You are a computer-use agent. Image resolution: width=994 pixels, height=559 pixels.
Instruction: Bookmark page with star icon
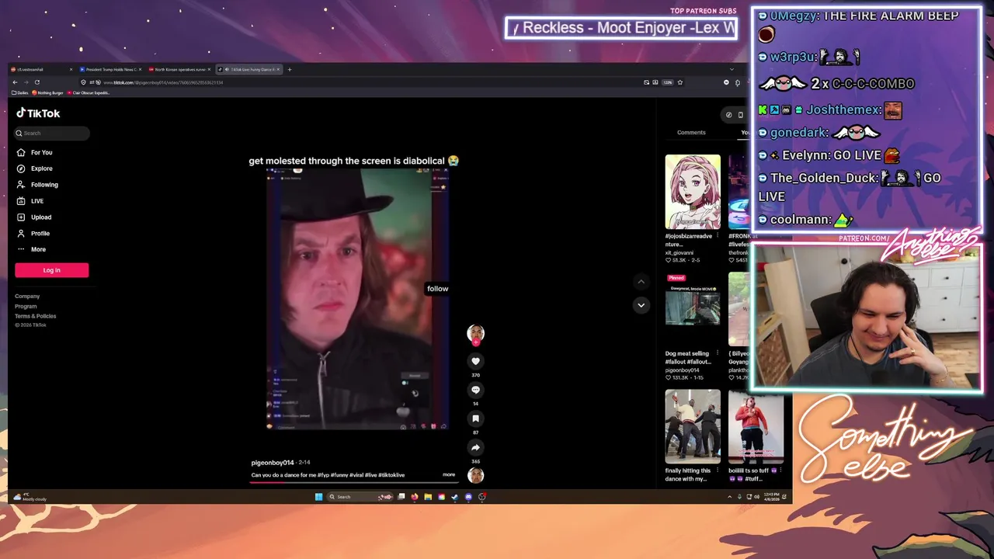point(680,82)
